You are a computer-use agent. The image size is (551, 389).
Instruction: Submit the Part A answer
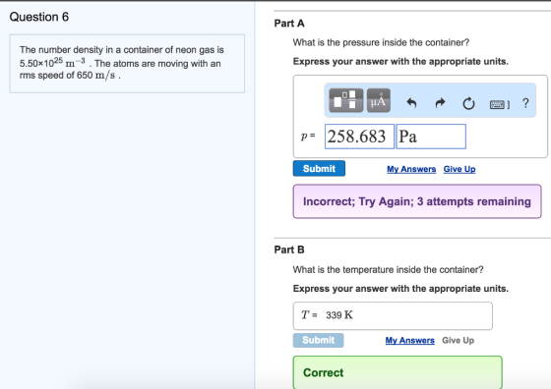(x=319, y=169)
